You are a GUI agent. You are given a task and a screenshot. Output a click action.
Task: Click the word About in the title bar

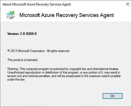[x=7, y=4]
